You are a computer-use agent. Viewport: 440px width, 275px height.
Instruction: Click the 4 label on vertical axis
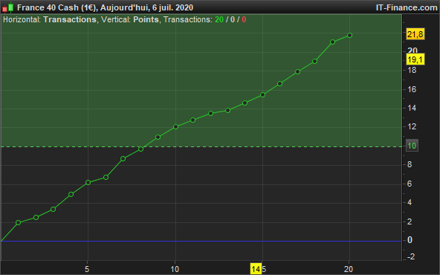(410, 202)
